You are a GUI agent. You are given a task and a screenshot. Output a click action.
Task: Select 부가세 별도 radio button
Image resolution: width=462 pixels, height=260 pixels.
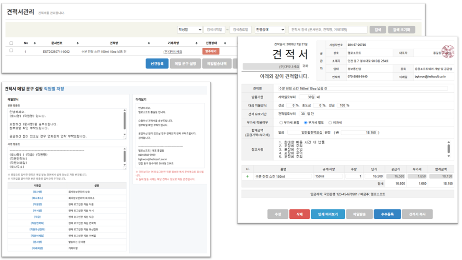click(x=306, y=122)
